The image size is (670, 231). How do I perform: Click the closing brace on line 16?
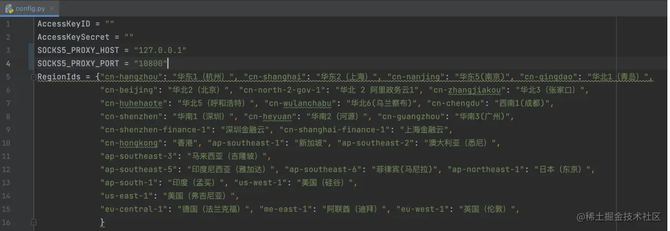click(103, 223)
